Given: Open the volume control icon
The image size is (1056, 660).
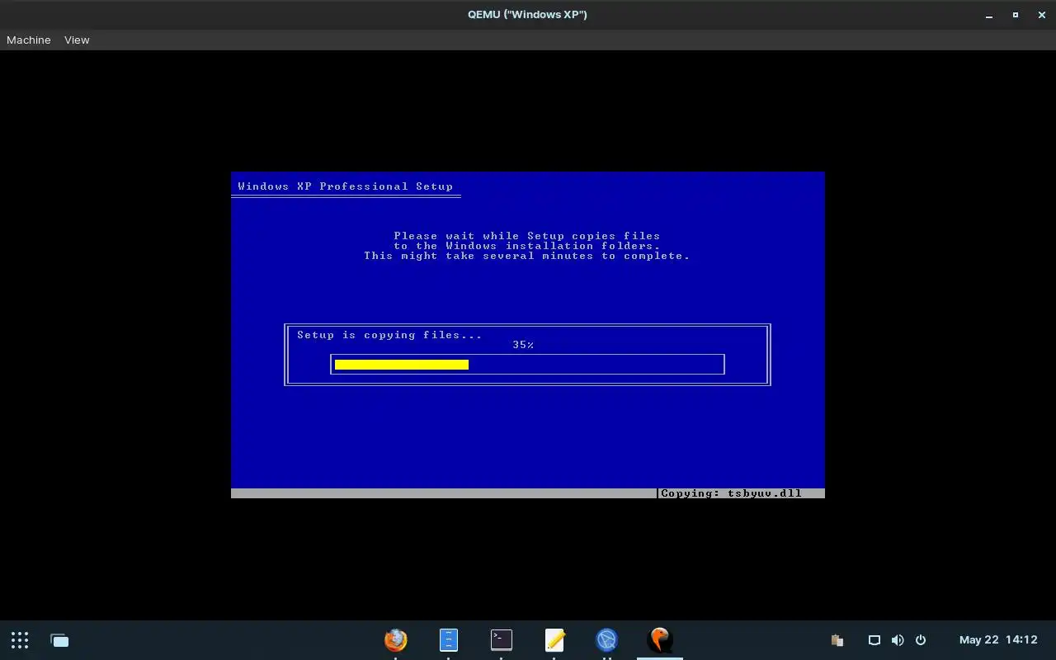Looking at the screenshot, I should point(898,640).
